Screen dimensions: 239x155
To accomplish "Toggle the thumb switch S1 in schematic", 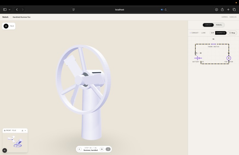I will pos(213,44).
